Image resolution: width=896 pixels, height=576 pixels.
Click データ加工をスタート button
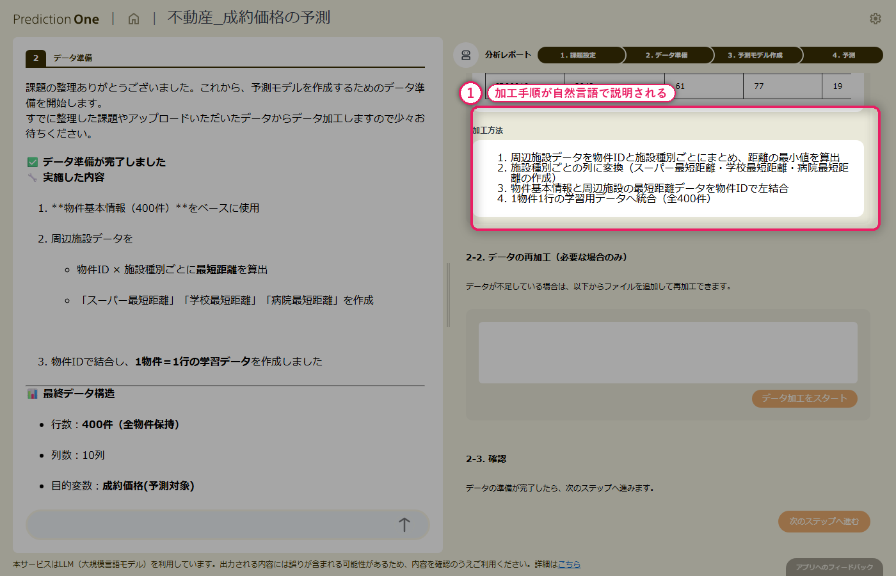804,398
